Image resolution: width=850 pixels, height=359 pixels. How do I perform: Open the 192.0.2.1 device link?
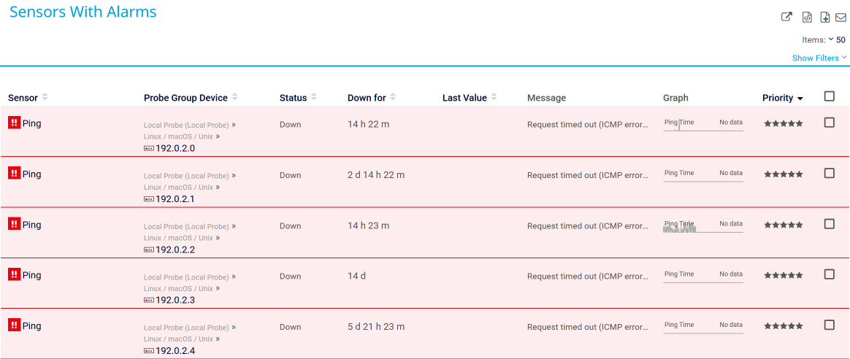(175, 199)
